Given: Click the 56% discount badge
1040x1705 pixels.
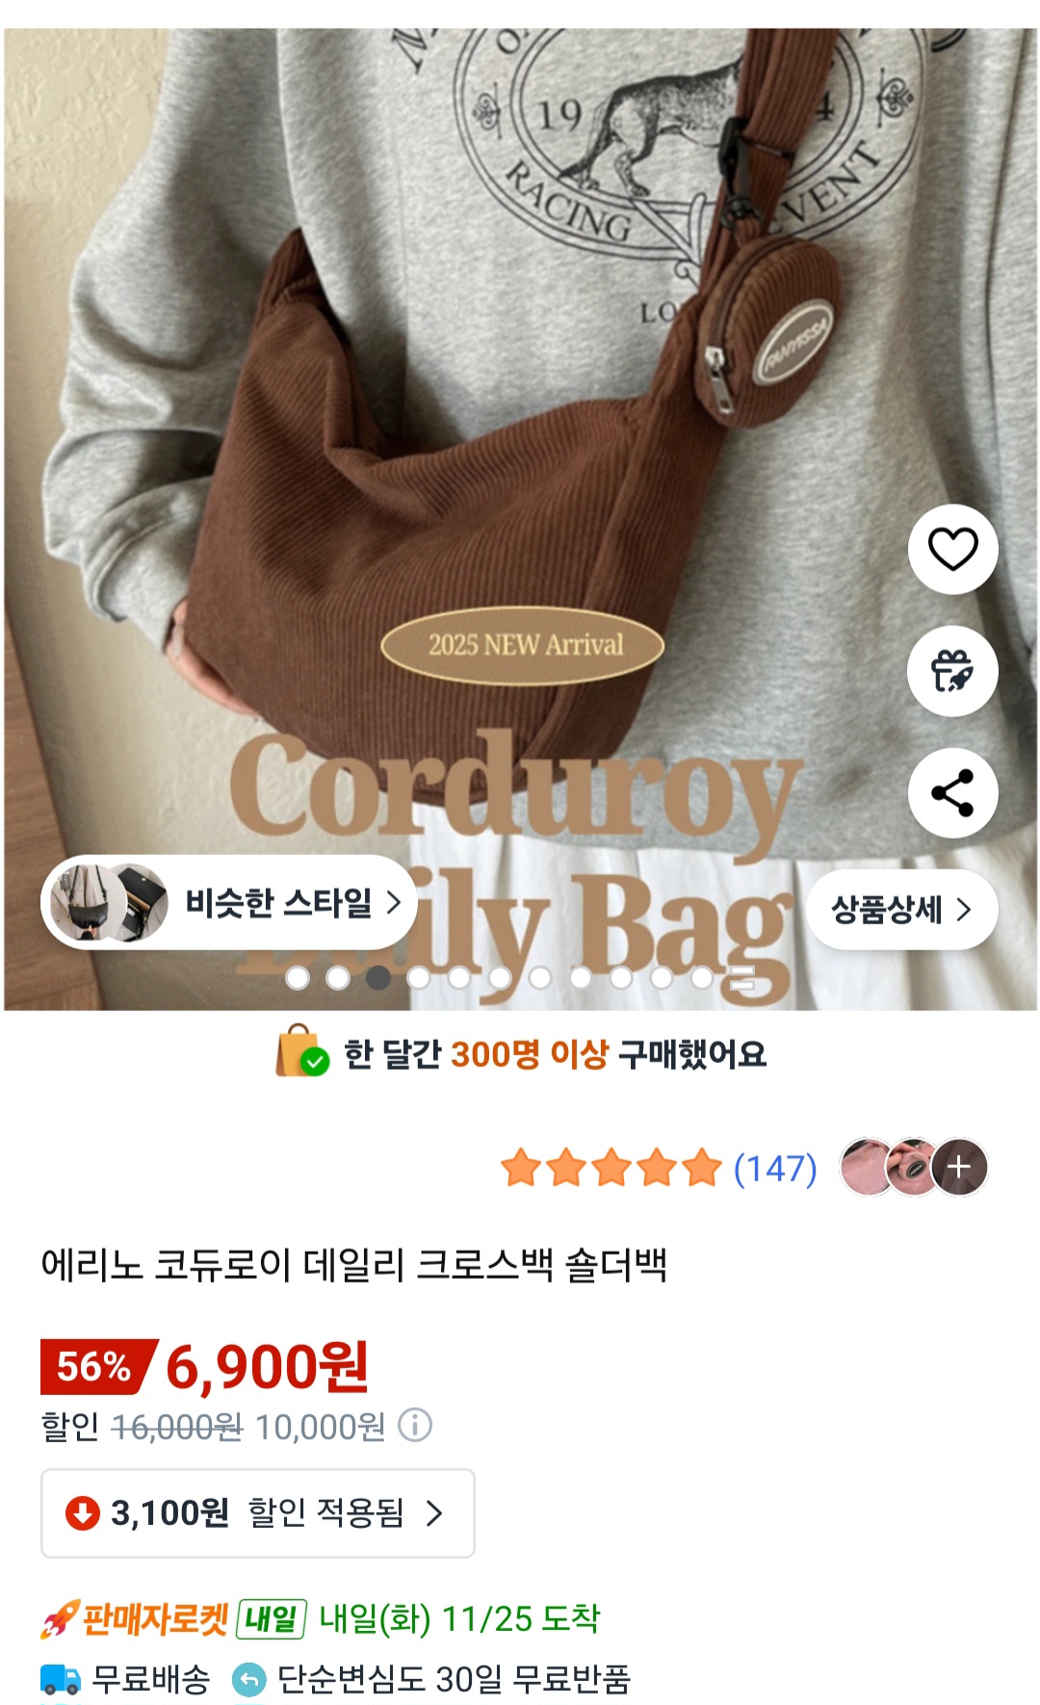Looking at the screenshot, I should point(95,1367).
